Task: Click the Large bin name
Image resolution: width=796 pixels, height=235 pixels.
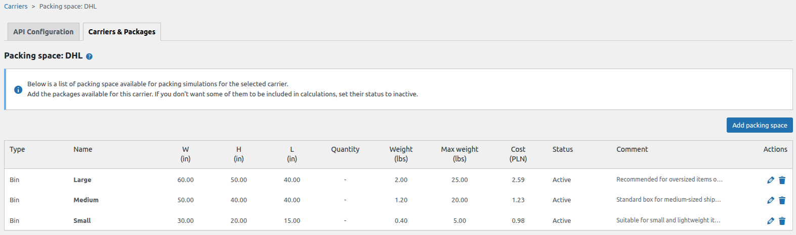Action: point(82,180)
